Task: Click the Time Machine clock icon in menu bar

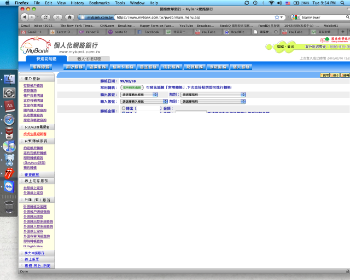Action: coord(255,3)
